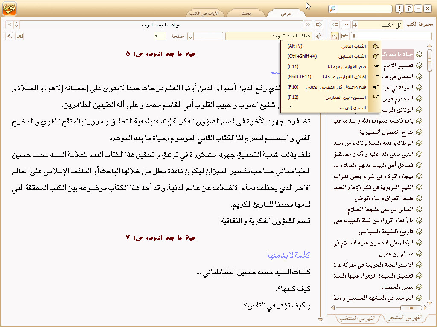Click the previous-book icon in the popup menu
This screenshot has height=327, width=437.
coord(376,56)
